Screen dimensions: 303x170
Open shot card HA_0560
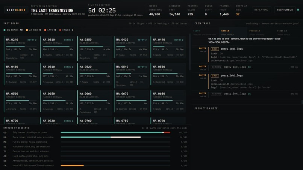tap(21, 101)
